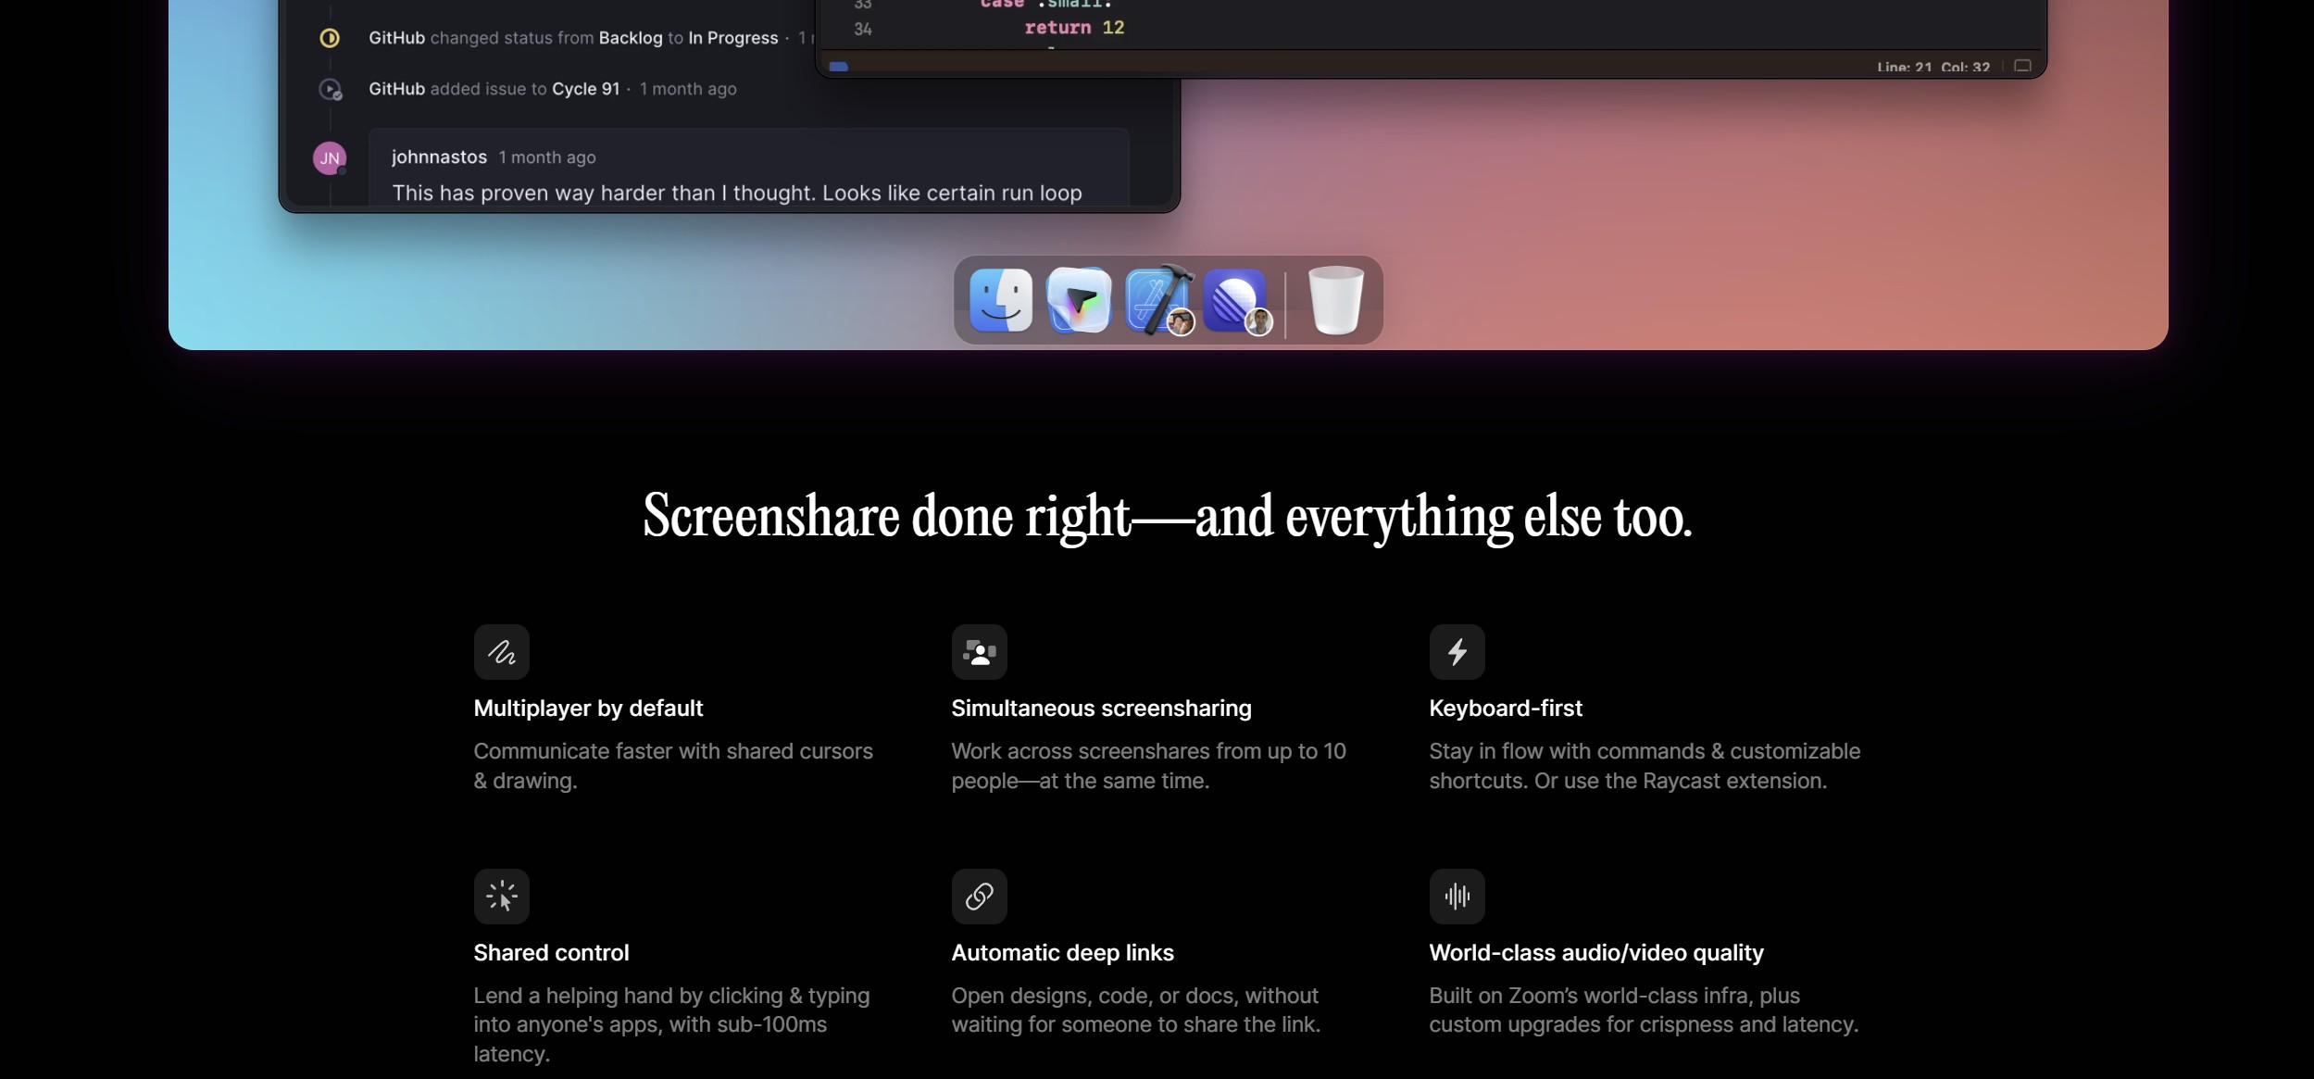Viewport: 2314px width, 1079px height.
Task: Click the 'Automatic deep links' heading
Action: coord(1062,953)
